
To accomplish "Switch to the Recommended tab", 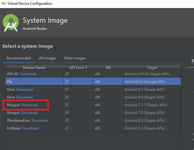I will (19, 58).
